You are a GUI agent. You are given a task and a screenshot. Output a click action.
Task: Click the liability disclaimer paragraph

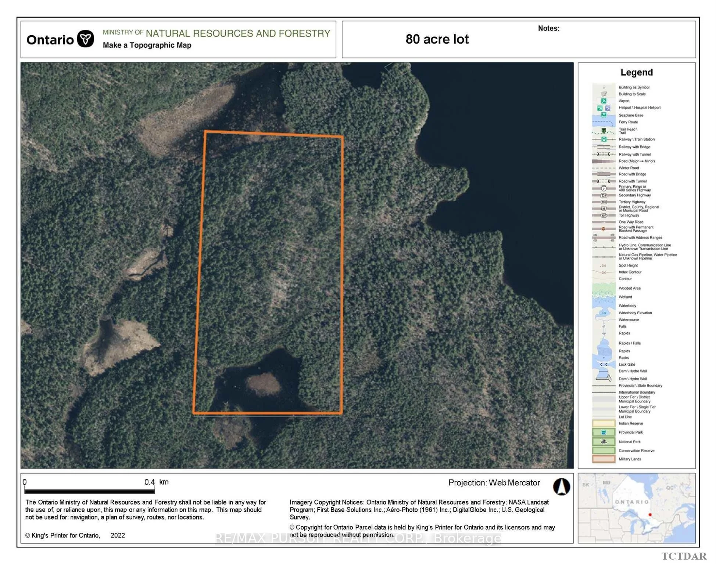(x=146, y=509)
